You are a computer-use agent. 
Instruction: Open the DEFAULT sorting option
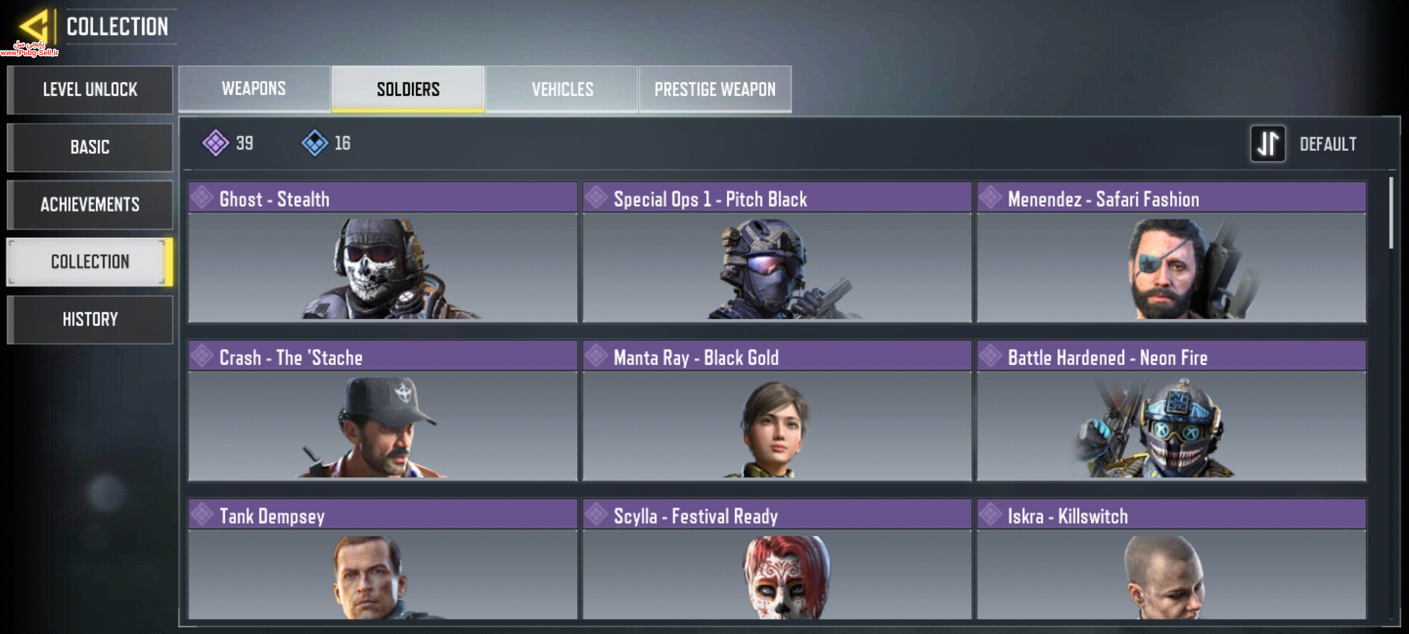point(1327,144)
